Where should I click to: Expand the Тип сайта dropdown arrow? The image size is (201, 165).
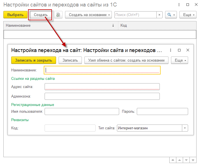tap(185, 128)
